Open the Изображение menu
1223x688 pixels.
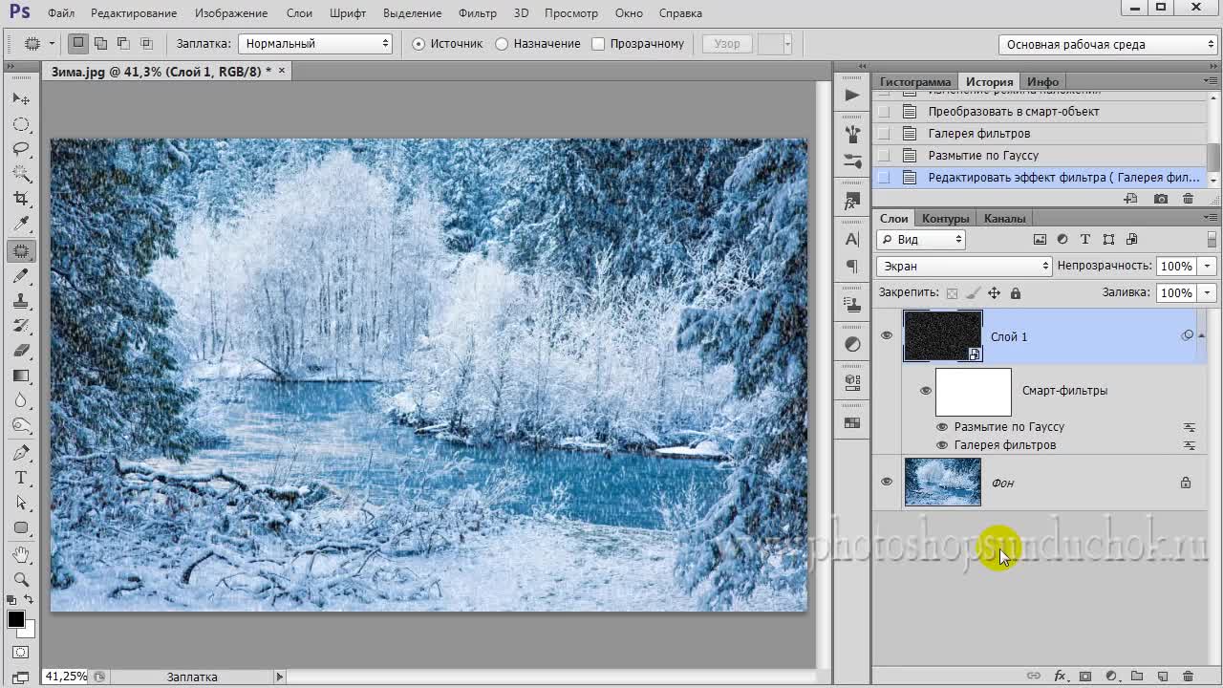(230, 13)
